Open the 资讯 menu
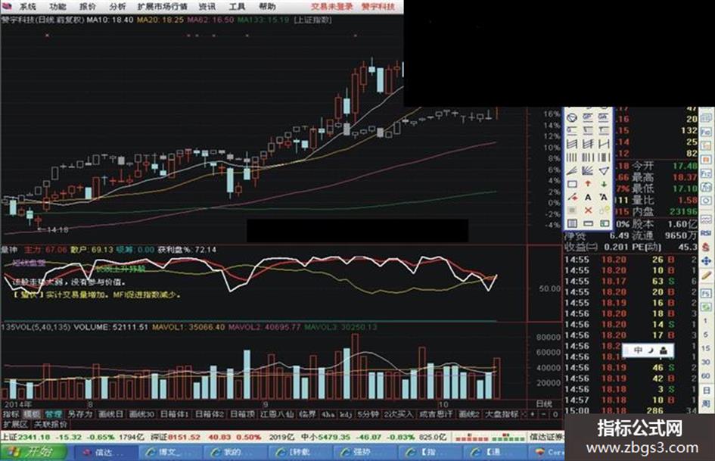Viewport: 715px width, 461px height. [x=207, y=6]
